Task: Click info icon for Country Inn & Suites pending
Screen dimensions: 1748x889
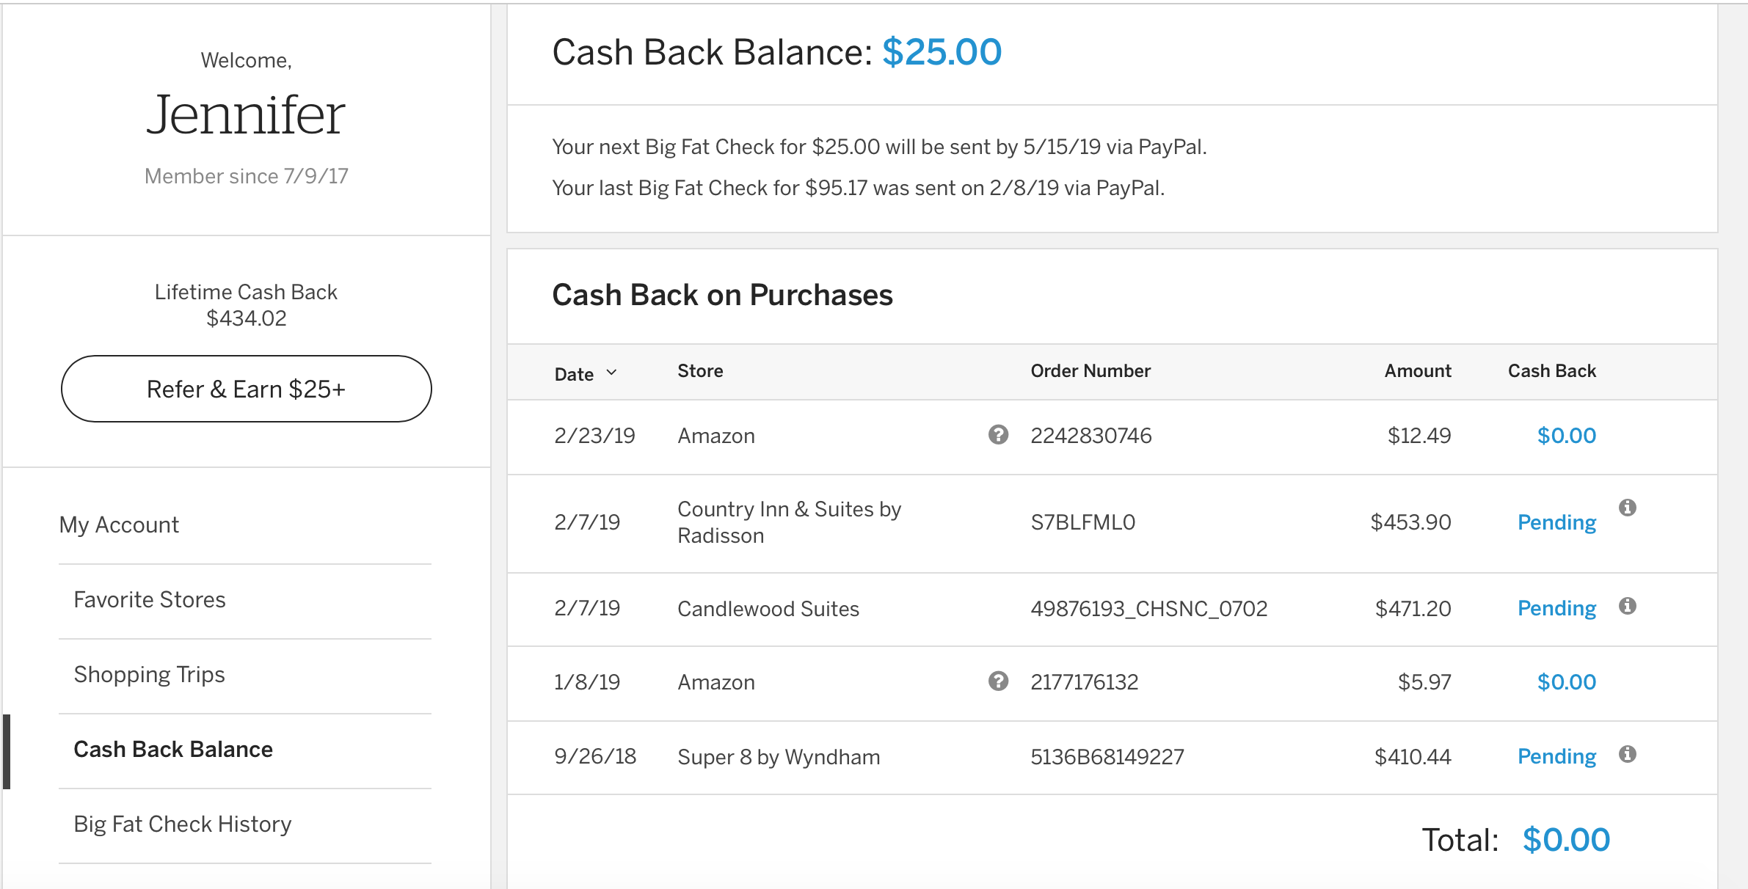Action: coord(1628,508)
